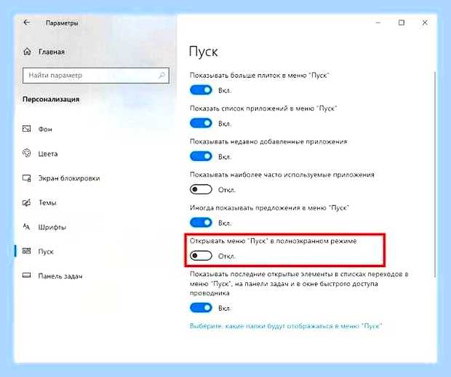This screenshot has height=377, width=451.
Task: Click the Параметры window title
Action: pyautogui.click(x=62, y=23)
